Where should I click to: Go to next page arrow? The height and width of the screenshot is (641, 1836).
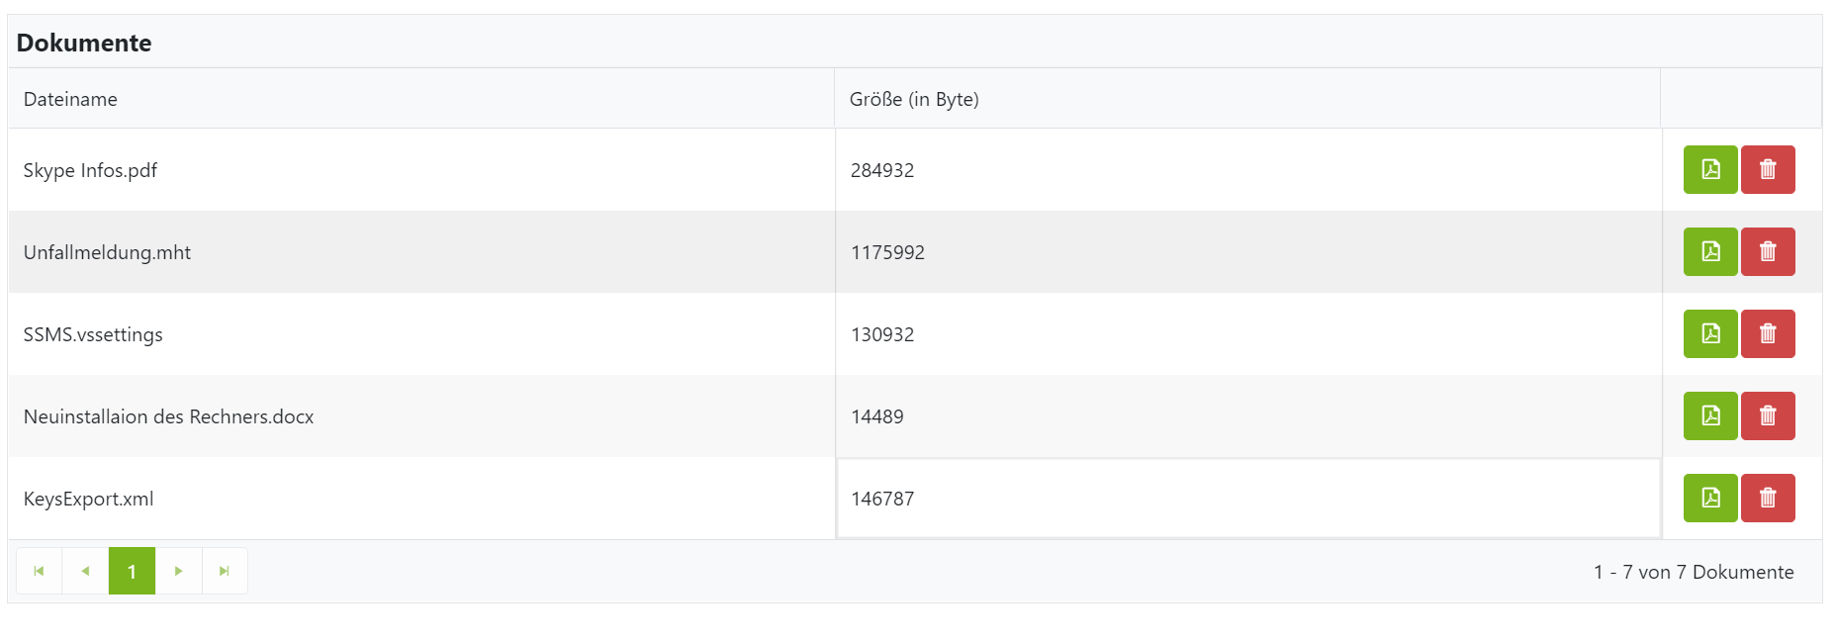[178, 571]
